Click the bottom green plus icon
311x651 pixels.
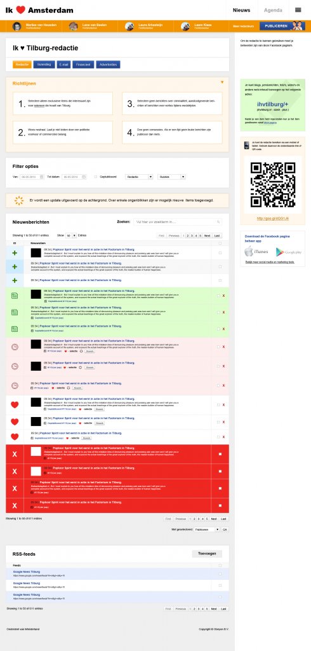(15, 280)
